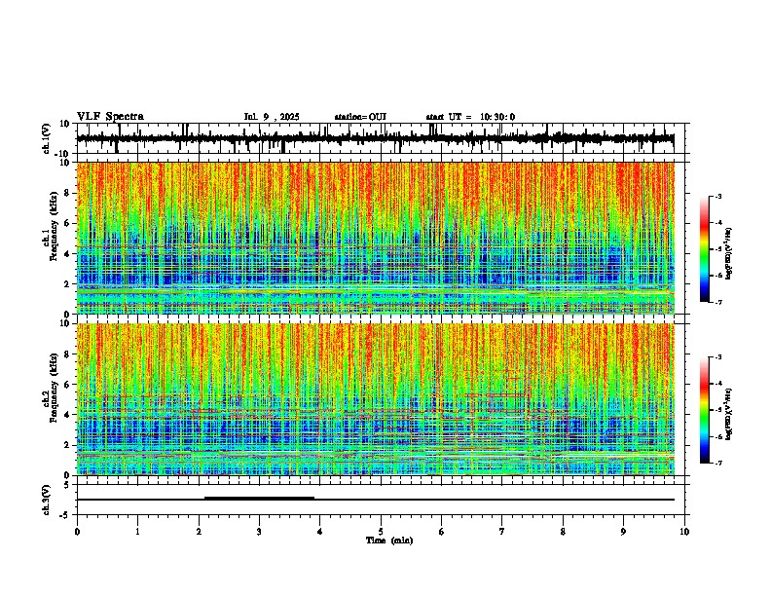Click the "2" tick on the time axis
This screenshot has height=596, width=771.
coord(199,532)
